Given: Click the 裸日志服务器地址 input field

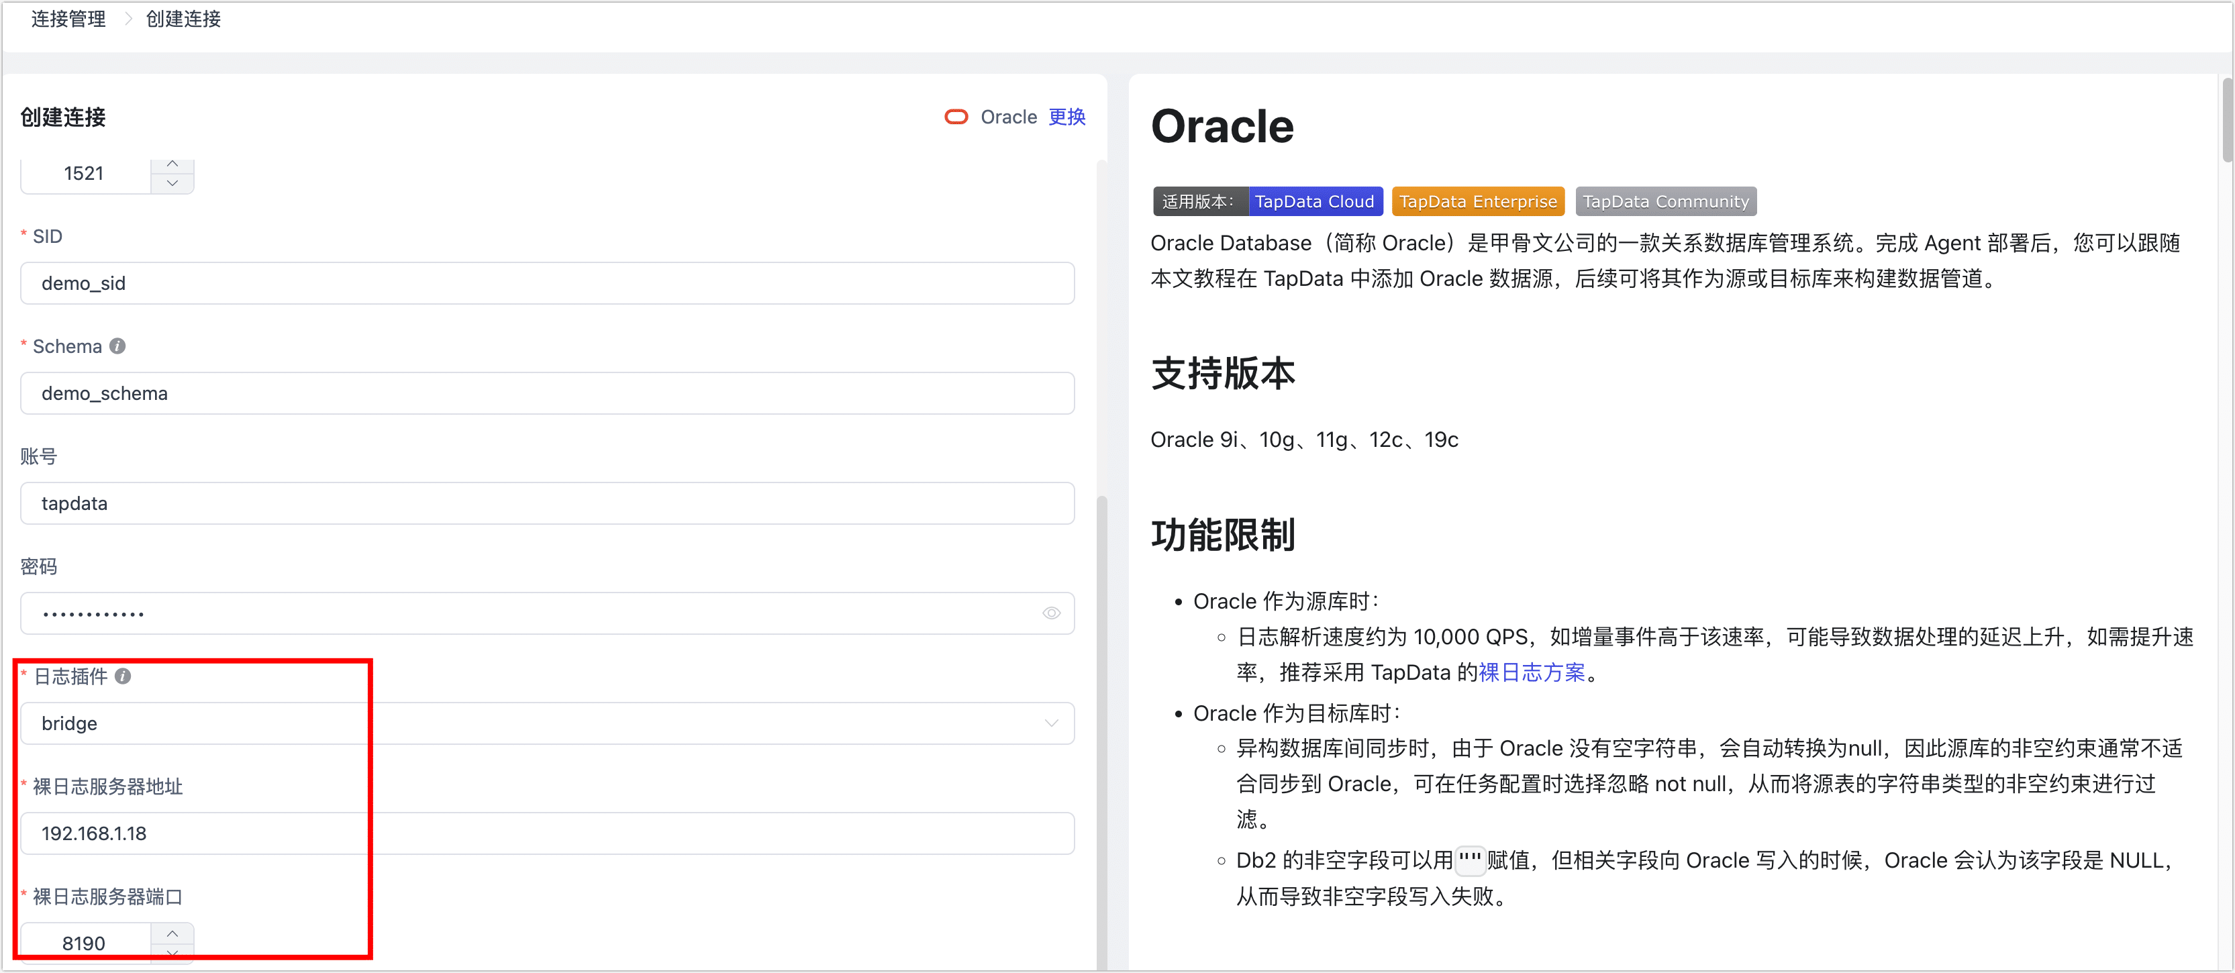Looking at the screenshot, I should click(x=546, y=833).
